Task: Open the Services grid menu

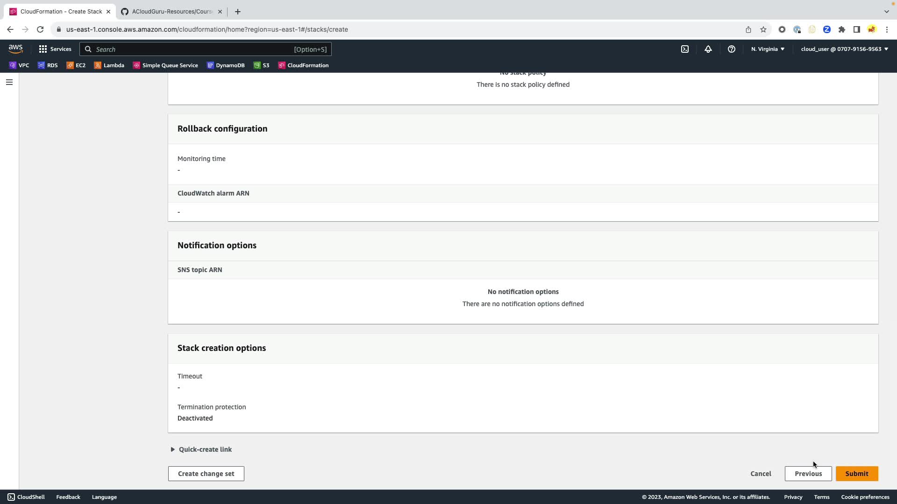Action: 55,49
